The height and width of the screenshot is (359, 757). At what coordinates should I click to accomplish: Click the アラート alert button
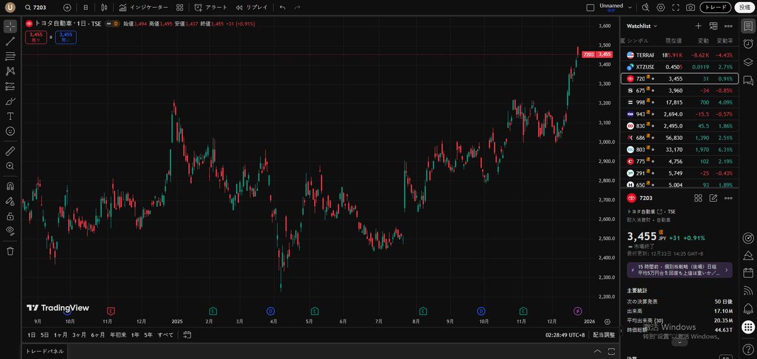[211, 8]
